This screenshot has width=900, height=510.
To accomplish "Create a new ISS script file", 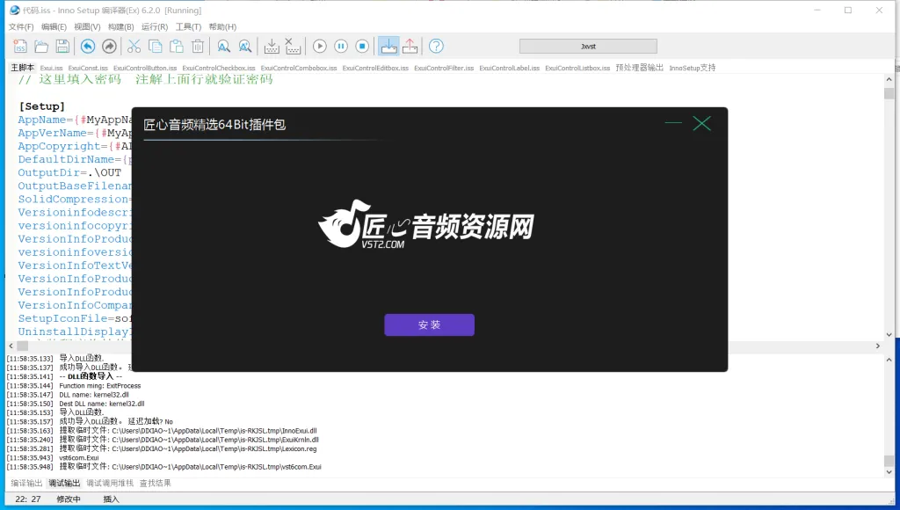I will coord(19,46).
